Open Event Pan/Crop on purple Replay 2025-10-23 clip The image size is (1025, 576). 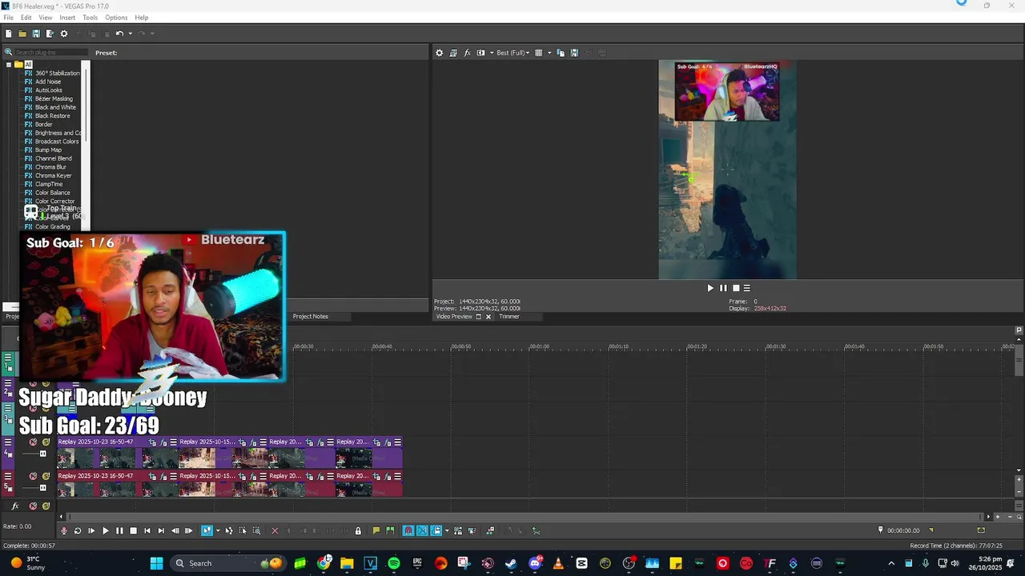pos(152,442)
